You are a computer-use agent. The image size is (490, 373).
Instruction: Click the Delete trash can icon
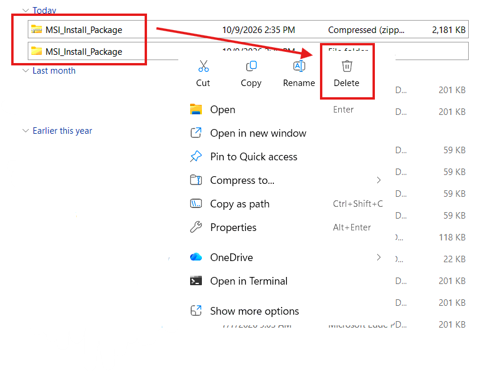[347, 66]
